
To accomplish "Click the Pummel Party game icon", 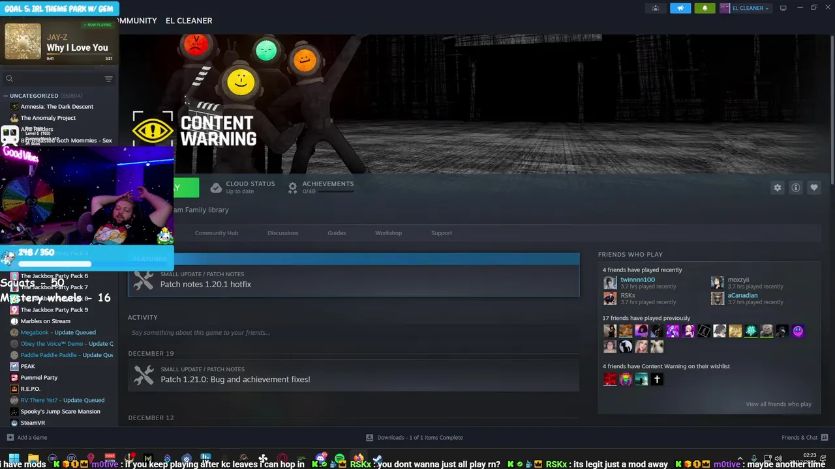I will click(x=14, y=378).
